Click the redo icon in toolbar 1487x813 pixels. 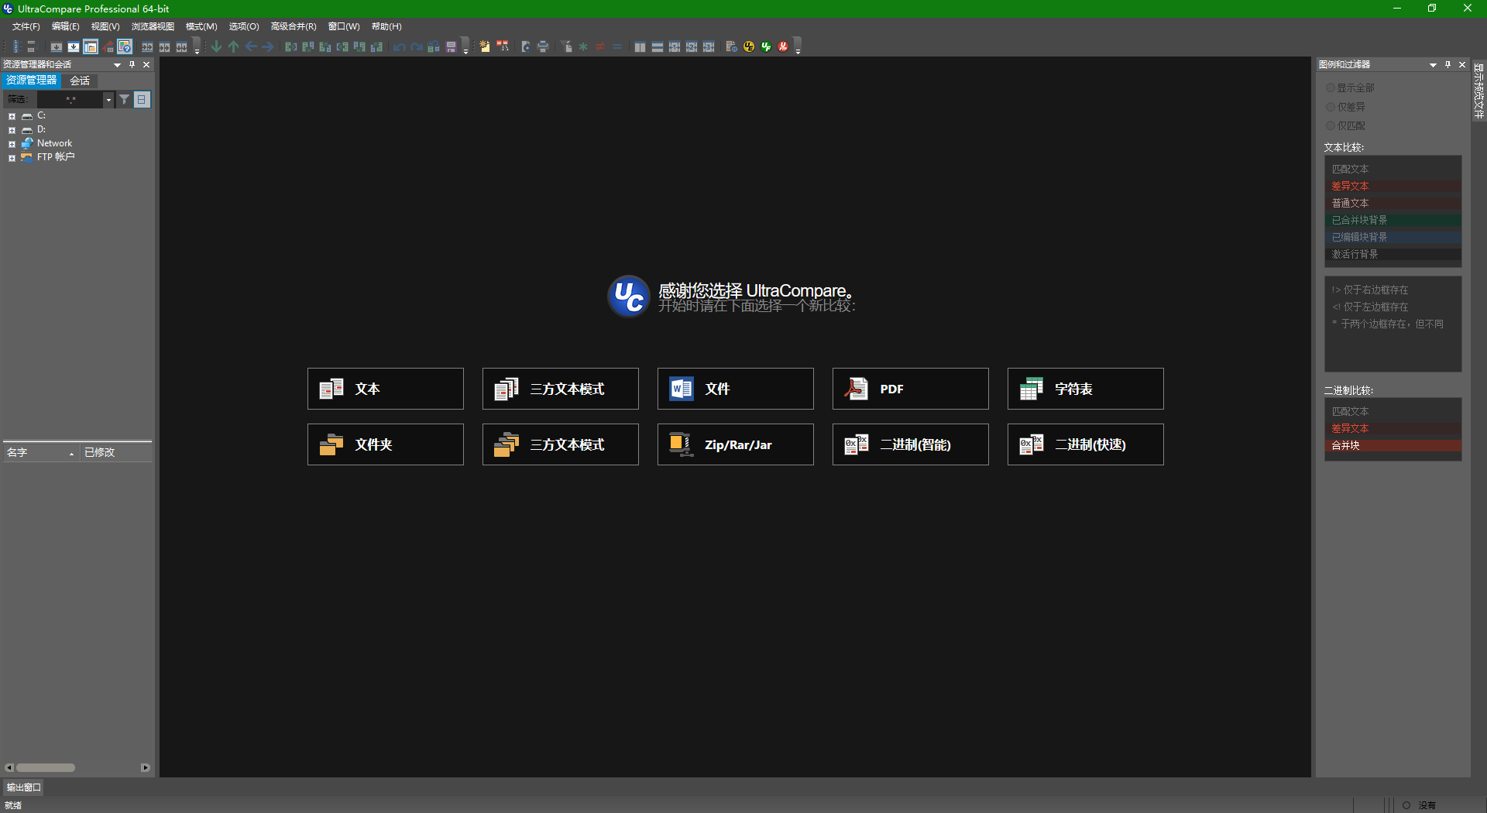coord(417,46)
